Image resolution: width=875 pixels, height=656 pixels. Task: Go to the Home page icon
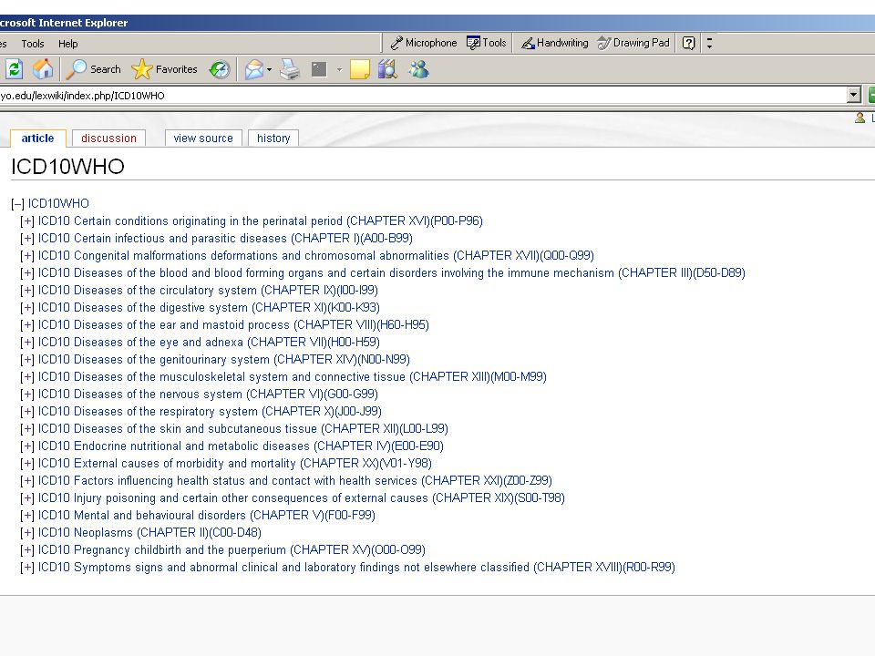pyautogui.click(x=43, y=69)
